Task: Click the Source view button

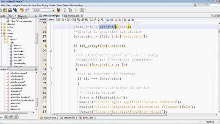Action: [x=43, y=20]
